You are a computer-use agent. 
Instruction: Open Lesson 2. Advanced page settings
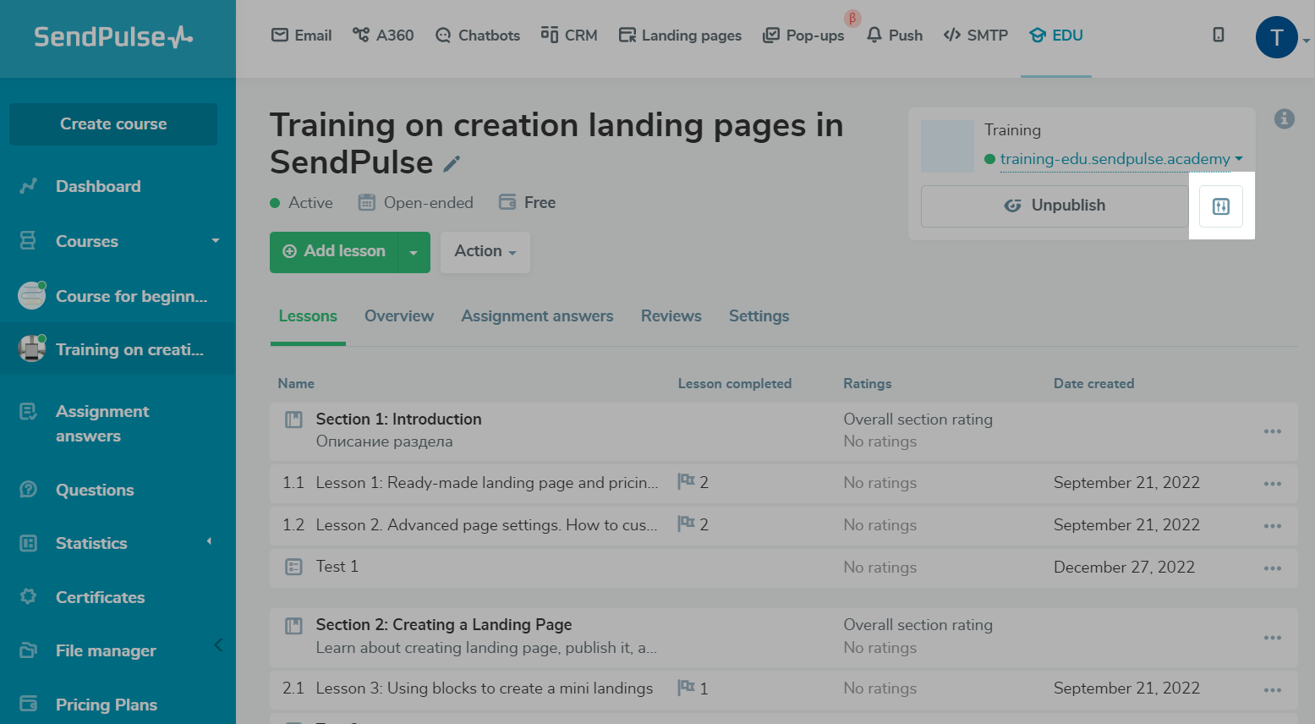coord(487,525)
